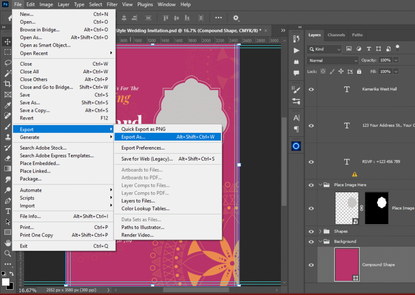Open the History panel icon
415x295 pixels.
point(296,38)
